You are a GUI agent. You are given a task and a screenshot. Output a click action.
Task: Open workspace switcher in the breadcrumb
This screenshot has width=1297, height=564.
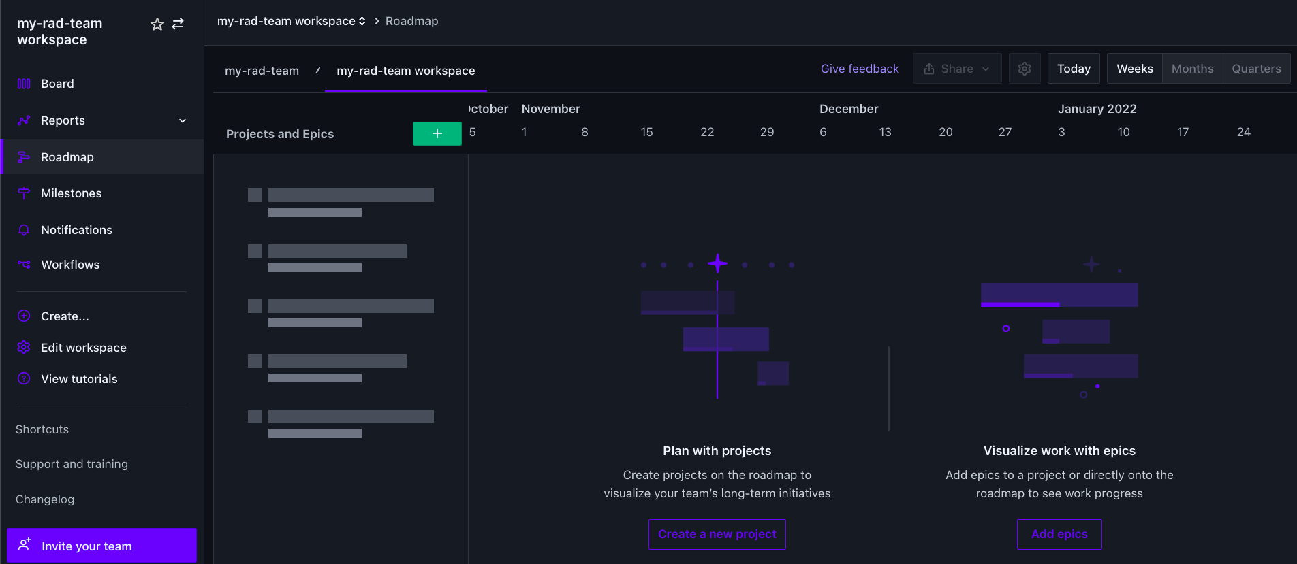(x=292, y=21)
